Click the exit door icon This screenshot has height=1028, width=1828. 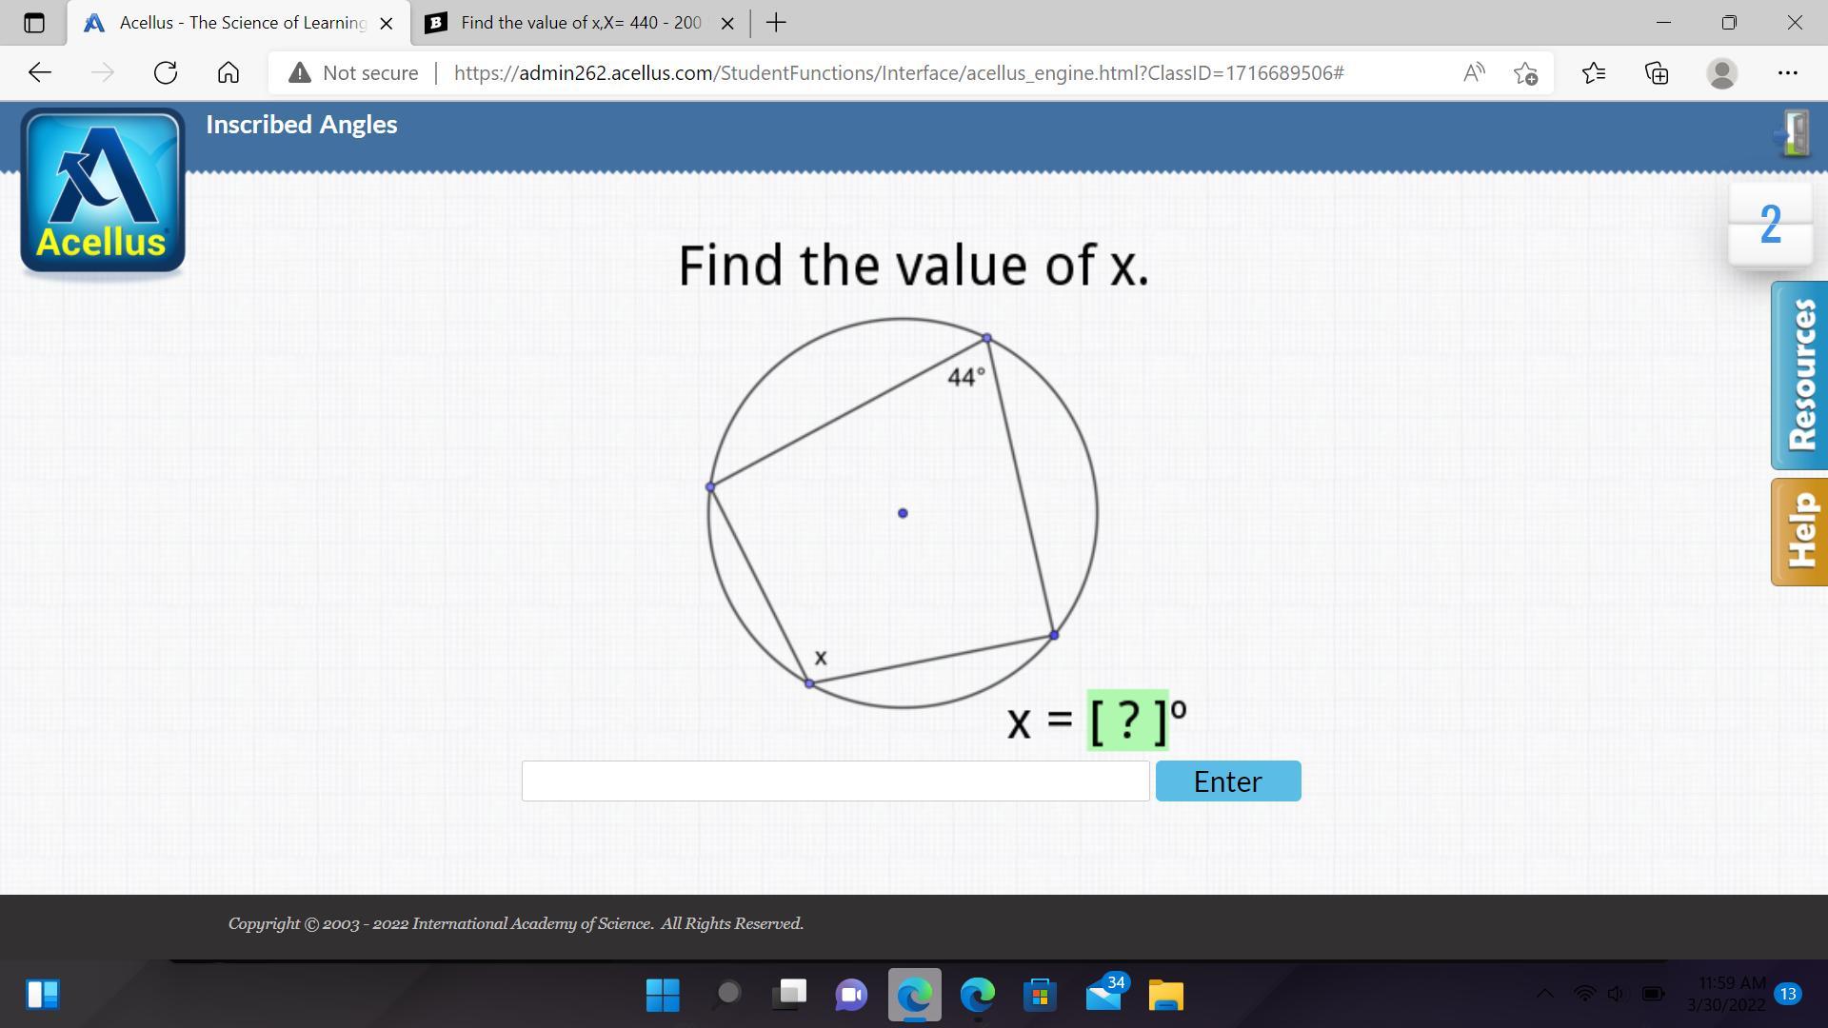(x=1795, y=133)
